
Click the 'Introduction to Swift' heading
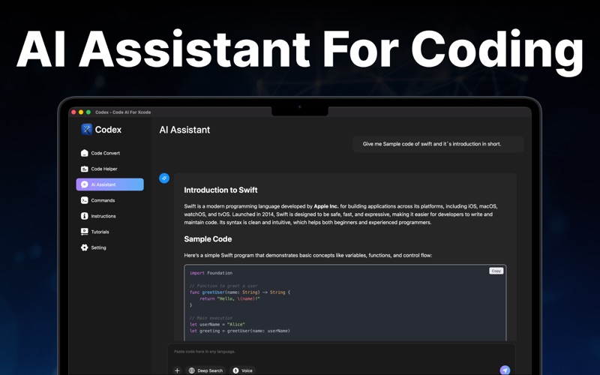tap(220, 190)
